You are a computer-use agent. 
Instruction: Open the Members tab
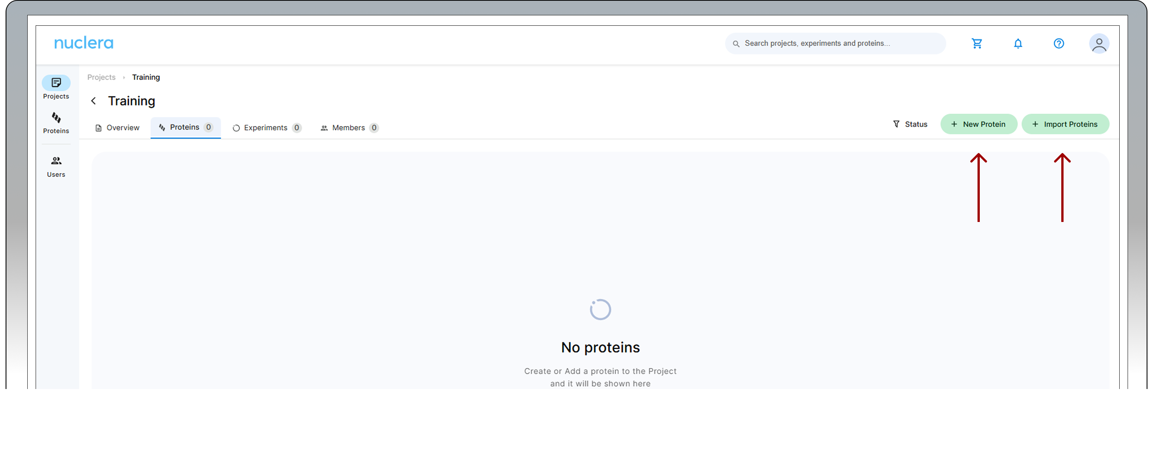(349, 128)
